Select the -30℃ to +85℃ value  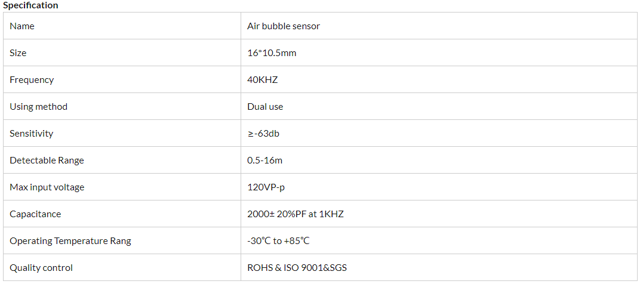click(278, 241)
